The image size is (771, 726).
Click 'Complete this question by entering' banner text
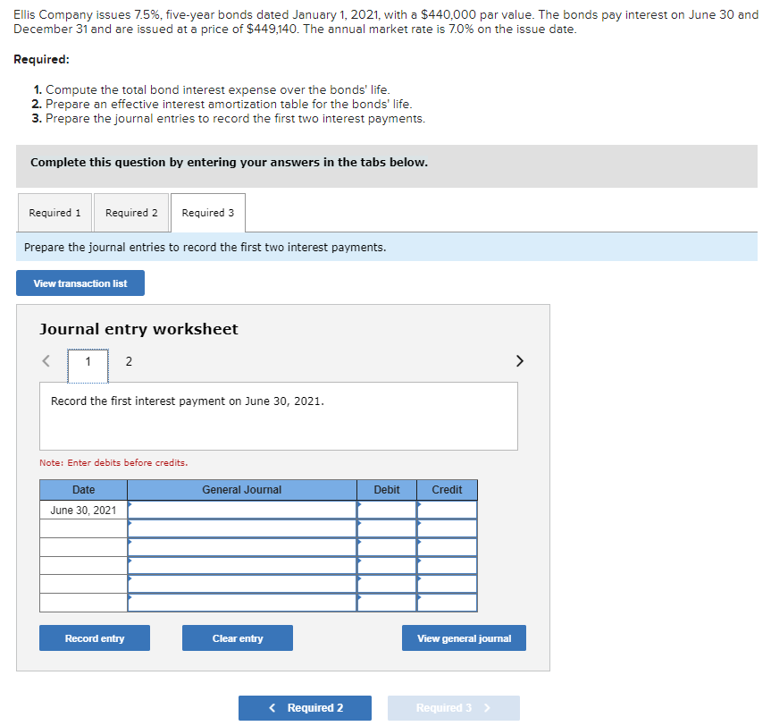[x=229, y=163]
